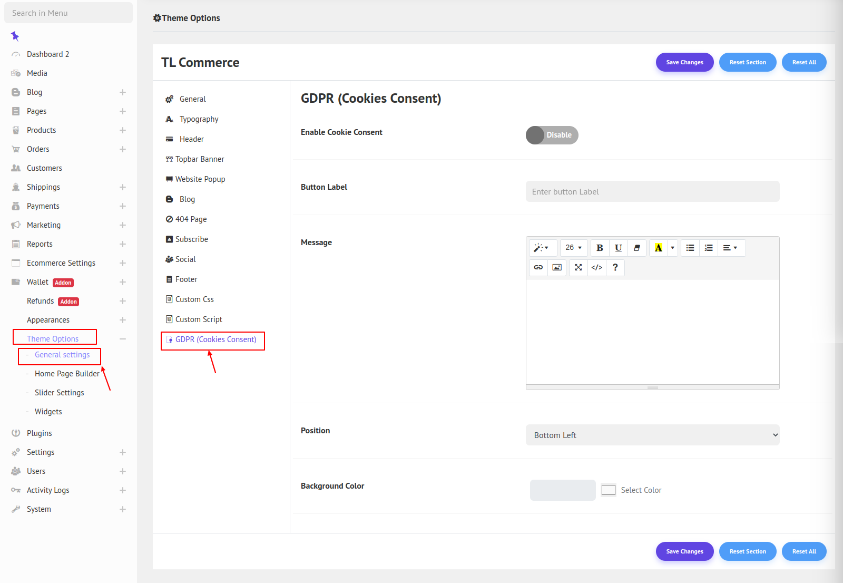Collapse the Theme Options sidebar menu

coord(123,339)
